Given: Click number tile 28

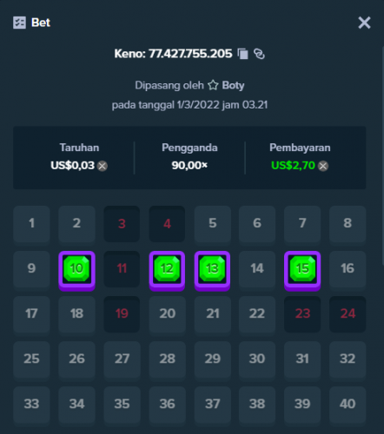Looking at the screenshot, I should click(167, 359).
